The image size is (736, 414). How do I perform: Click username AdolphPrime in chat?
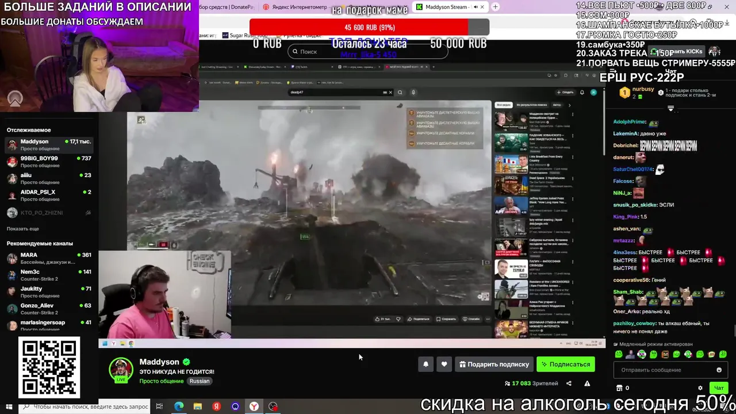coord(630,122)
